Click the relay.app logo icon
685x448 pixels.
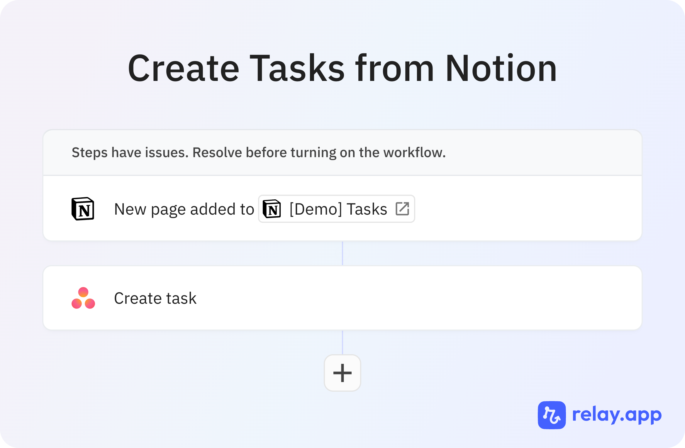552,415
